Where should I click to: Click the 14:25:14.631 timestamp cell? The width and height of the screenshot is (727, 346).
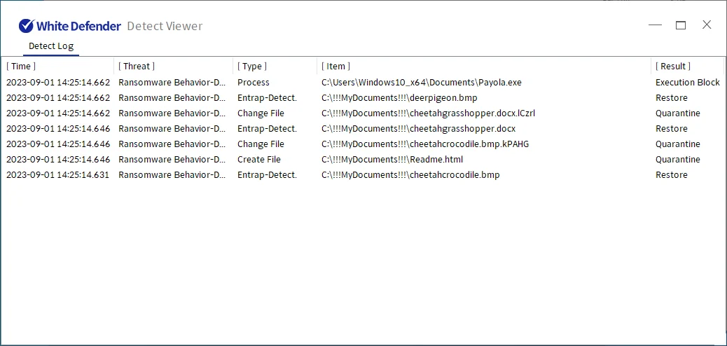coord(57,175)
